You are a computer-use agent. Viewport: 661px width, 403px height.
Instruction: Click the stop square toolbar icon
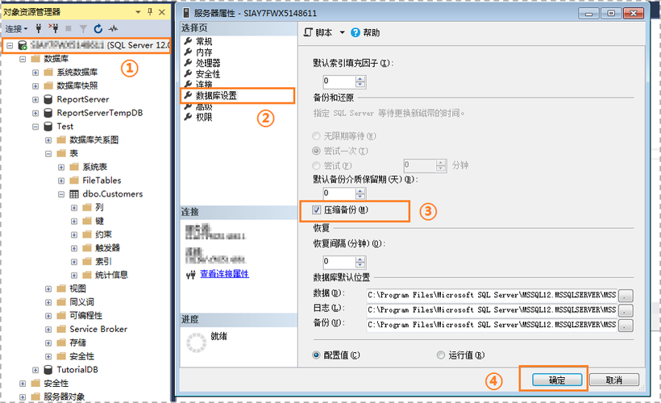pyautogui.click(x=69, y=29)
